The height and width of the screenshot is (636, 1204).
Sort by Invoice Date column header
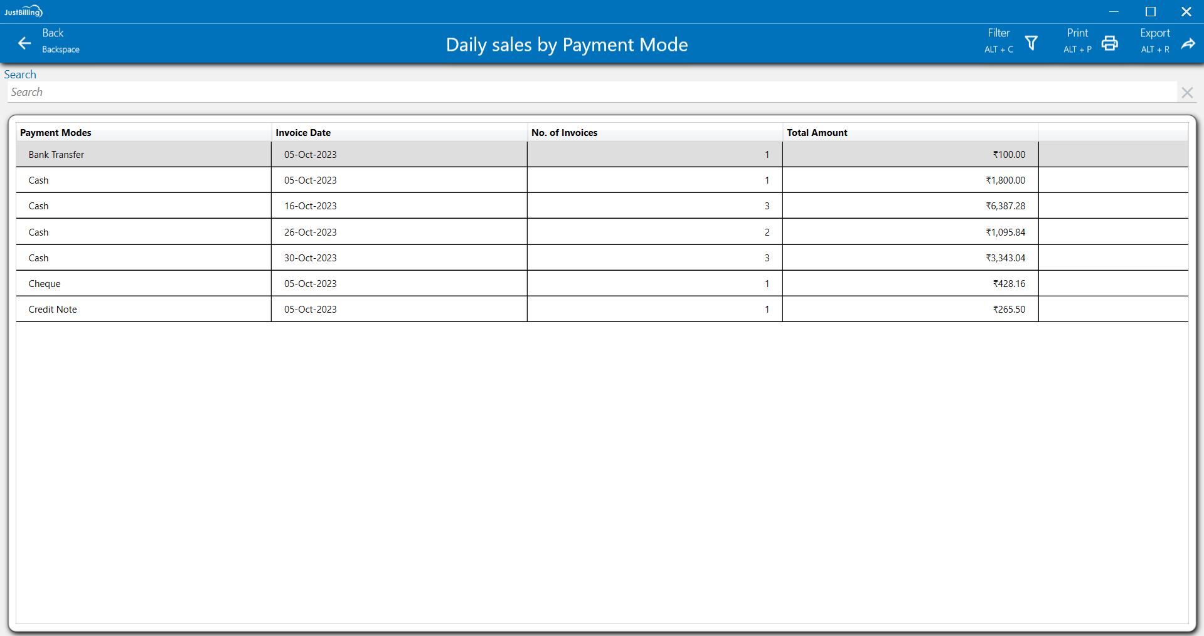tap(303, 133)
